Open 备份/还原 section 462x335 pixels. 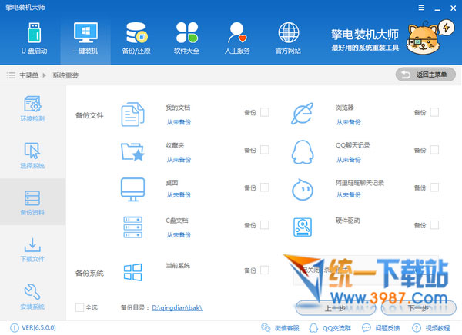[x=136, y=38]
